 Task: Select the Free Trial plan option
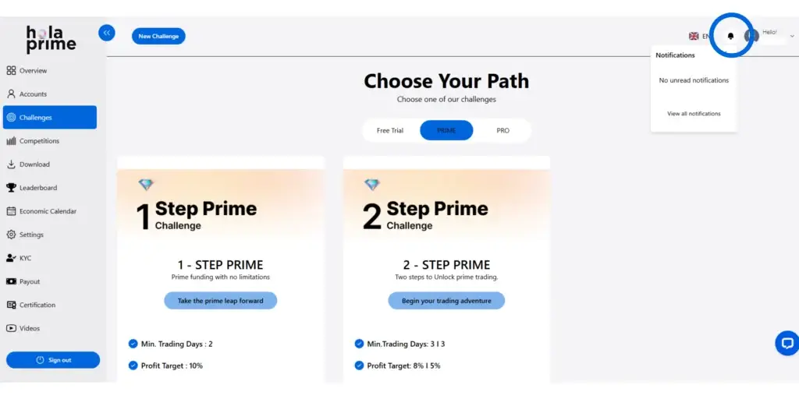click(390, 131)
